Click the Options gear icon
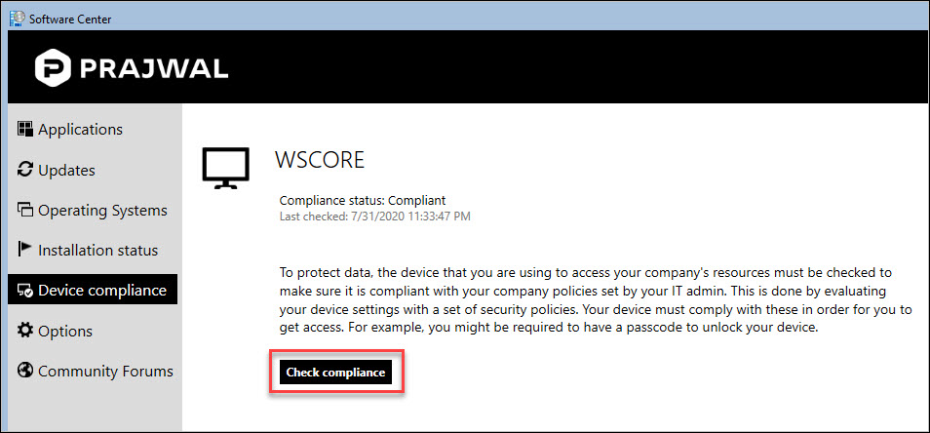 pyautogui.click(x=25, y=331)
